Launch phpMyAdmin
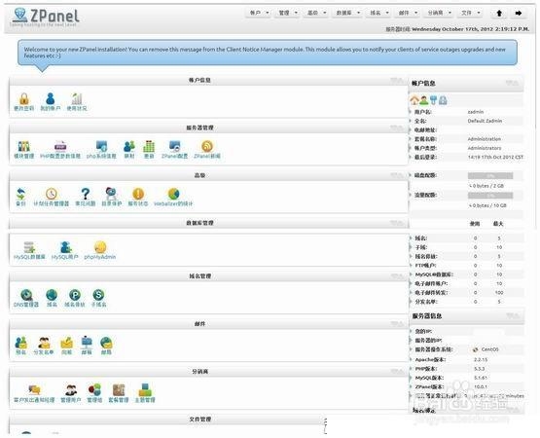540x438 pixels. tap(100, 247)
